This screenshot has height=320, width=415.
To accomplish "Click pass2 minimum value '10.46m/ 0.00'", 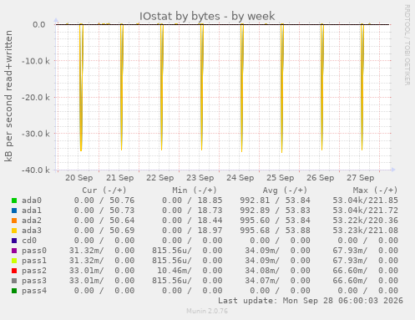I will 190,271.
